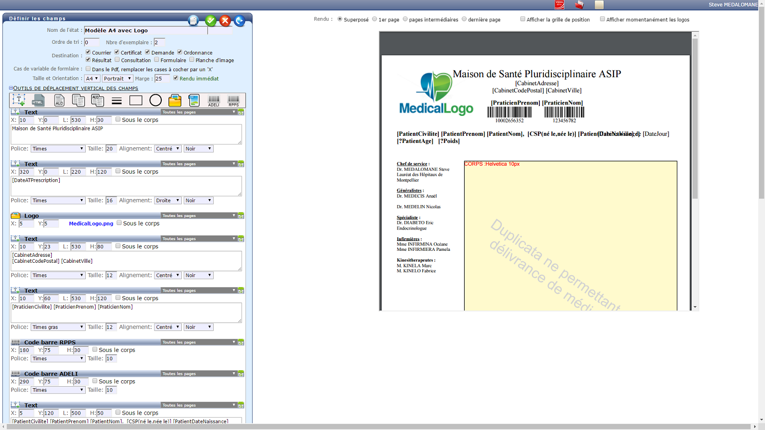Screen dimensions: 765x430
Task: Select the circle shape tool
Action: 155,100
